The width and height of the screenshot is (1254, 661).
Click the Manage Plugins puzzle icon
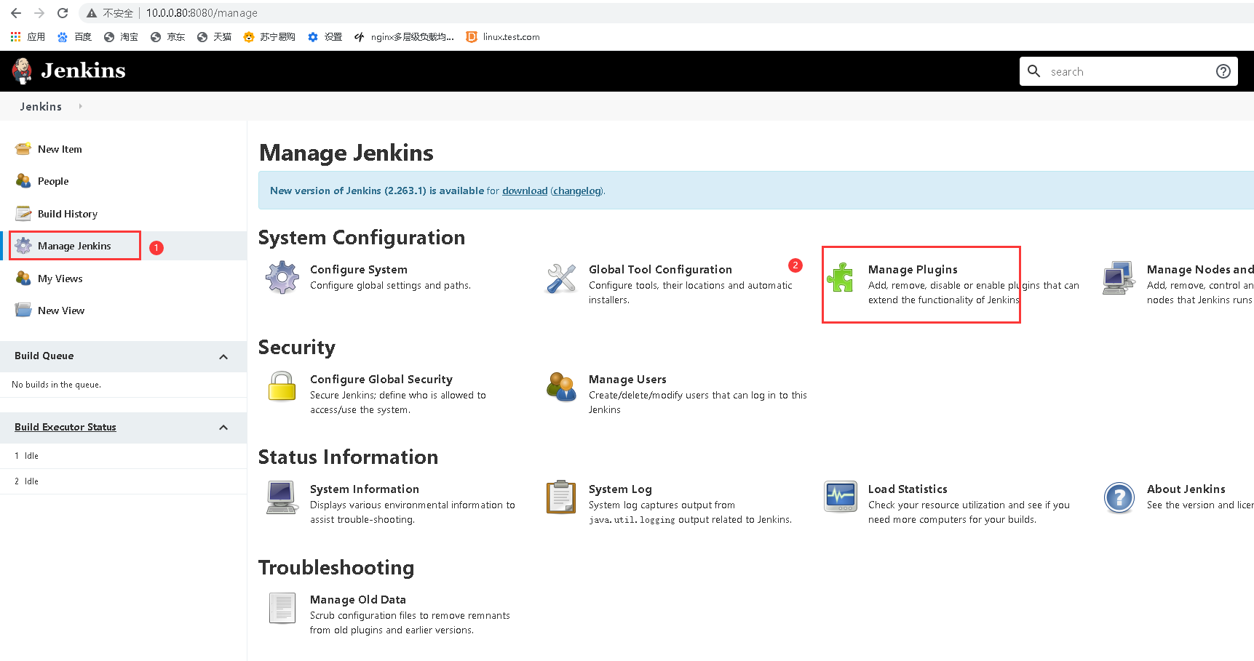(841, 278)
